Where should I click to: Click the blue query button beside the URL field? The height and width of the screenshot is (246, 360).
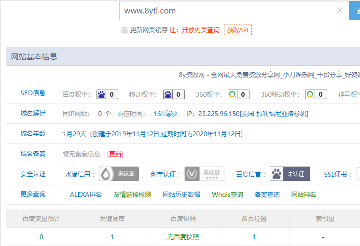click(355, 11)
